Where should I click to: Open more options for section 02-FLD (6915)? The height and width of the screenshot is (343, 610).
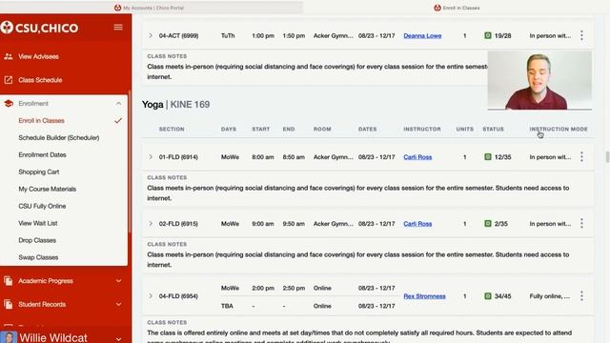(x=581, y=223)
